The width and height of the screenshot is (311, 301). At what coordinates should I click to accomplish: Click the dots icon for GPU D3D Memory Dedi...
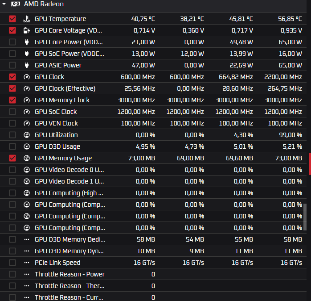coord(27,239)
